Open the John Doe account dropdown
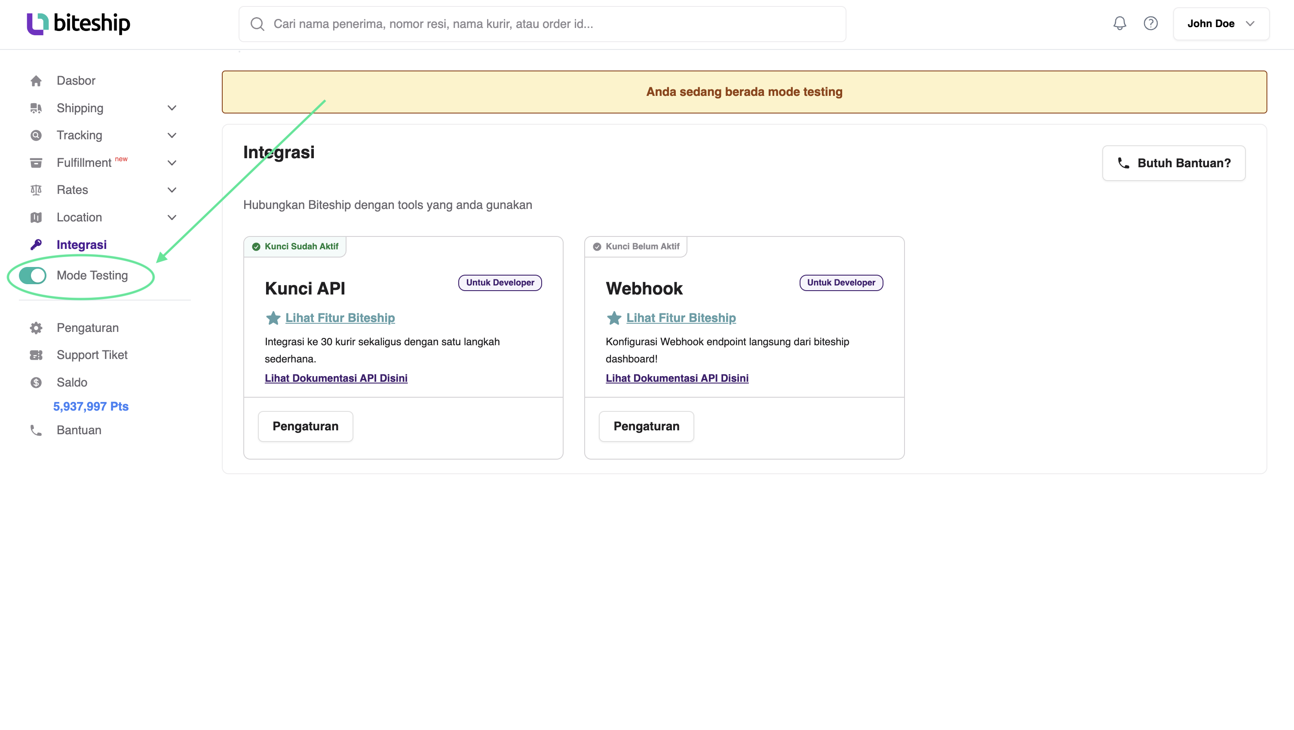Image resolution: width=1294 pixels, height=730 pixels. (x=1220, y=24)
